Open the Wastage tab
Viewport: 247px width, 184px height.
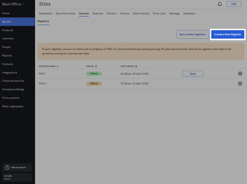tap(174, 14)
